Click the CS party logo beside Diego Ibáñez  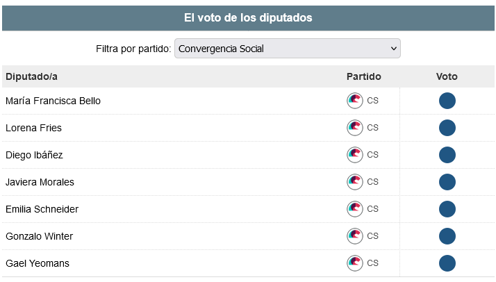[355, 155]
